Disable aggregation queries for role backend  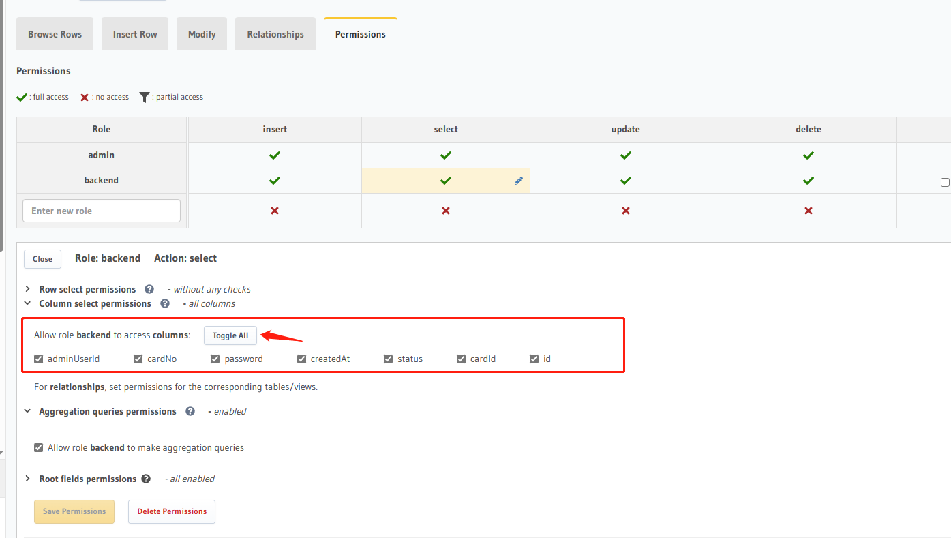pyautogui.click(x=38, y=447)
